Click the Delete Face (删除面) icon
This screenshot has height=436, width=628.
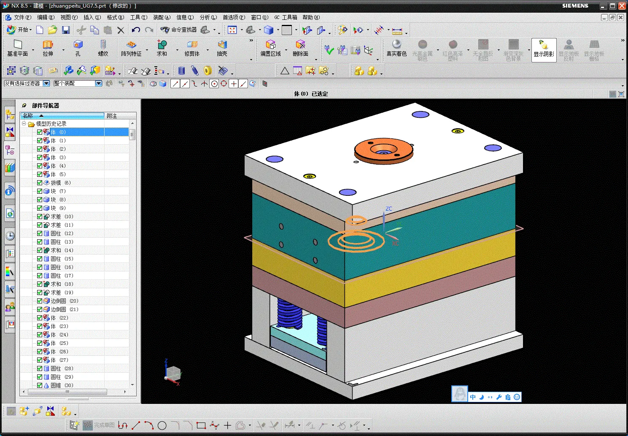coord(300,45)
